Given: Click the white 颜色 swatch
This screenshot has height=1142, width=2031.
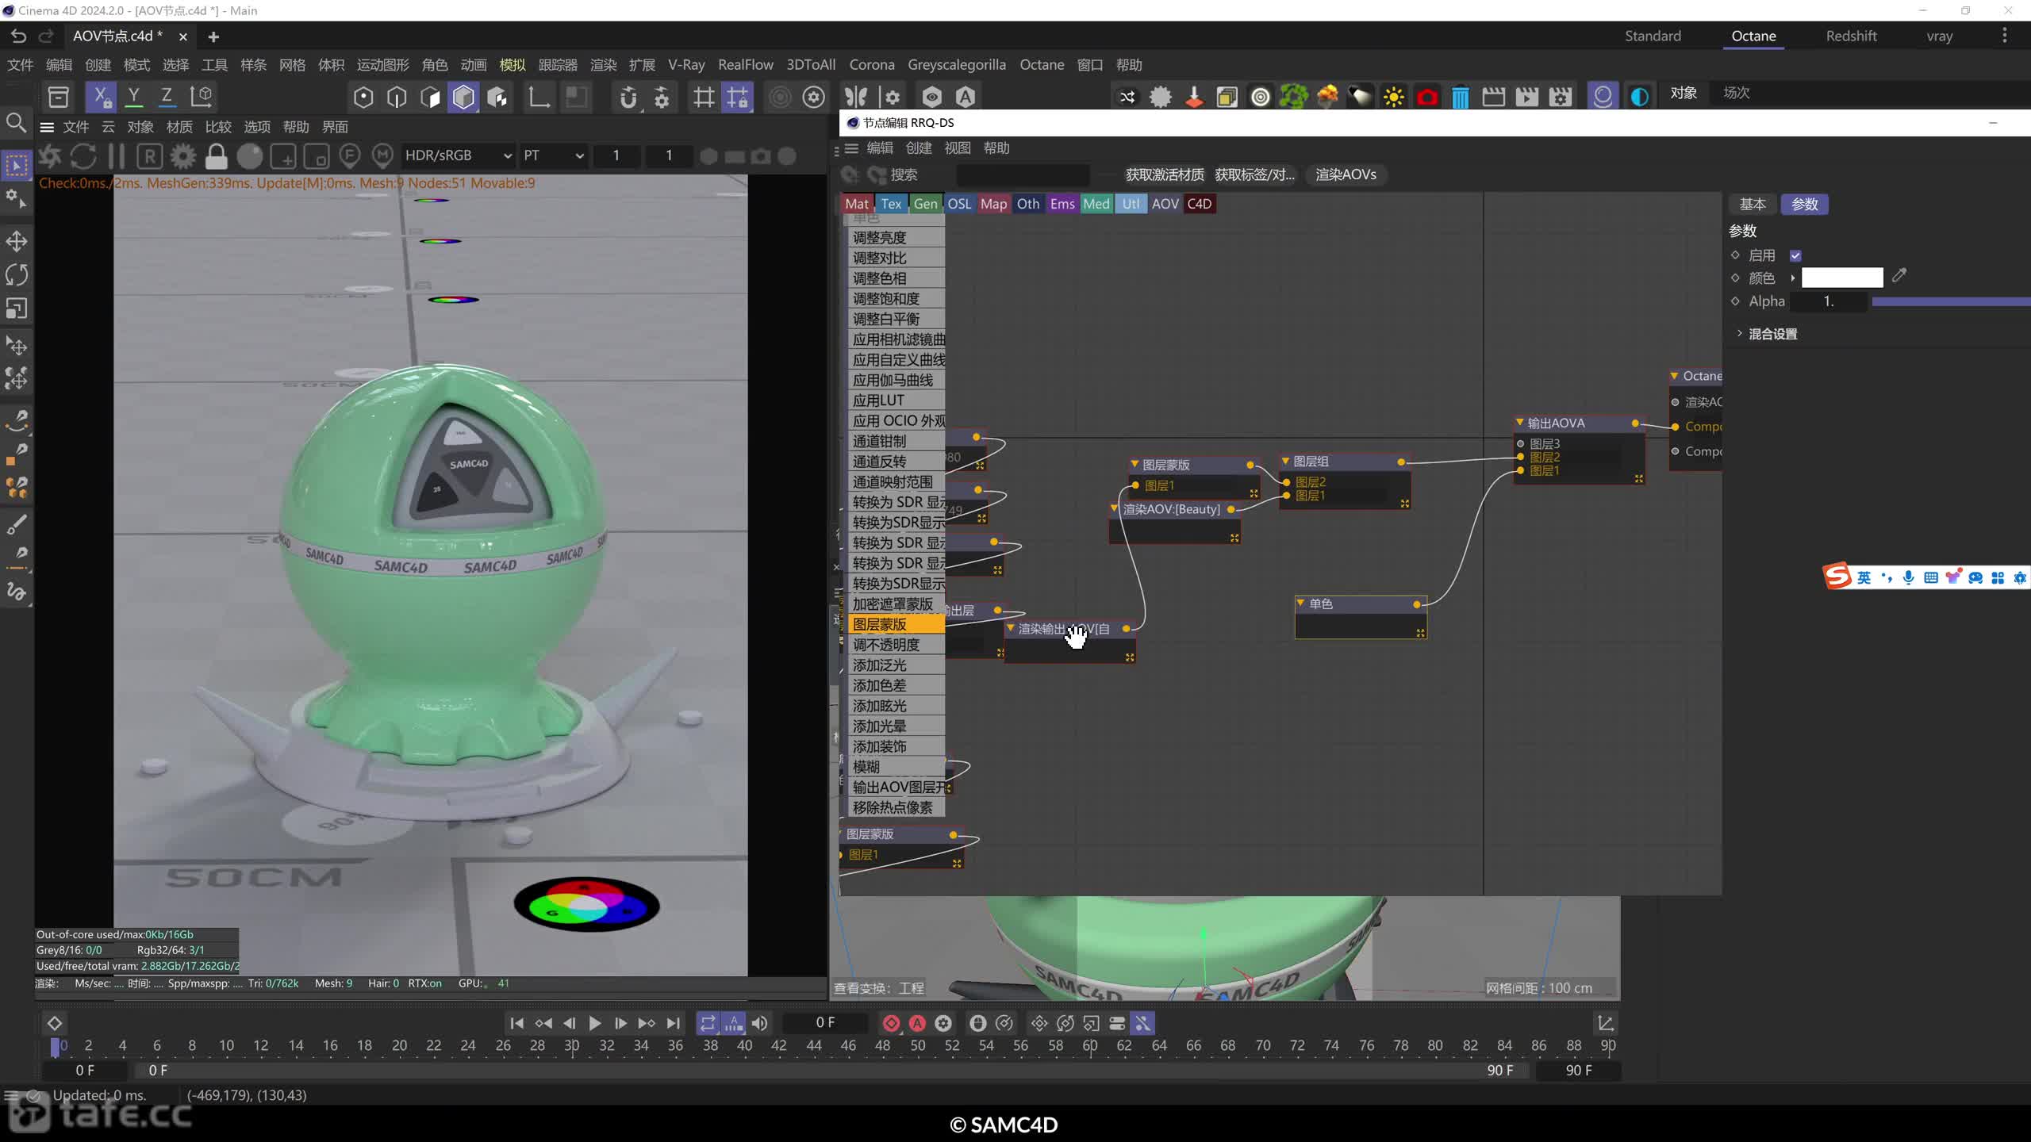Looking at the screenshot, I should [x=1841, y=277].
